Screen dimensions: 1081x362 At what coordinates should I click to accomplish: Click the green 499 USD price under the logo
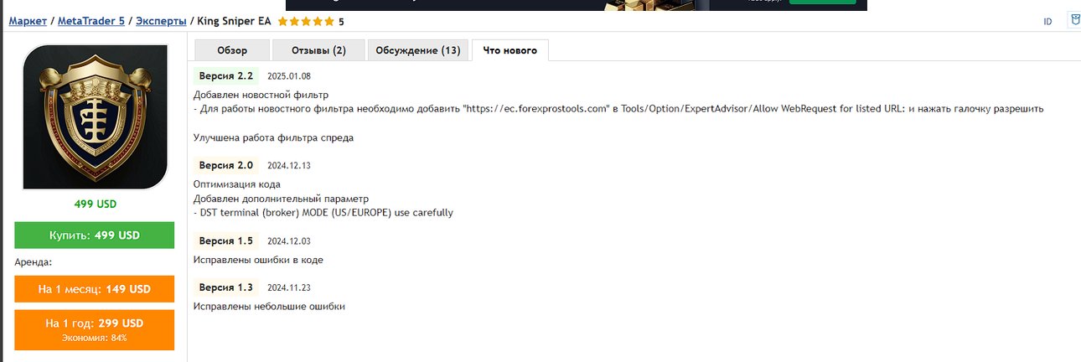point(94,204)
